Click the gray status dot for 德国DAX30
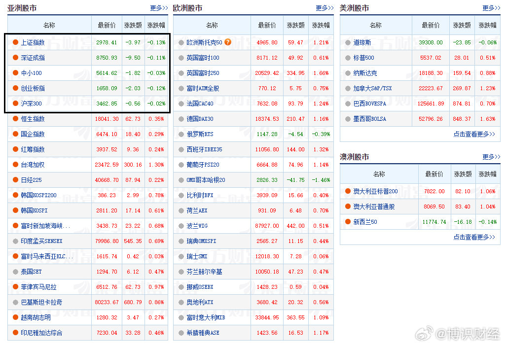 [181, 119]
